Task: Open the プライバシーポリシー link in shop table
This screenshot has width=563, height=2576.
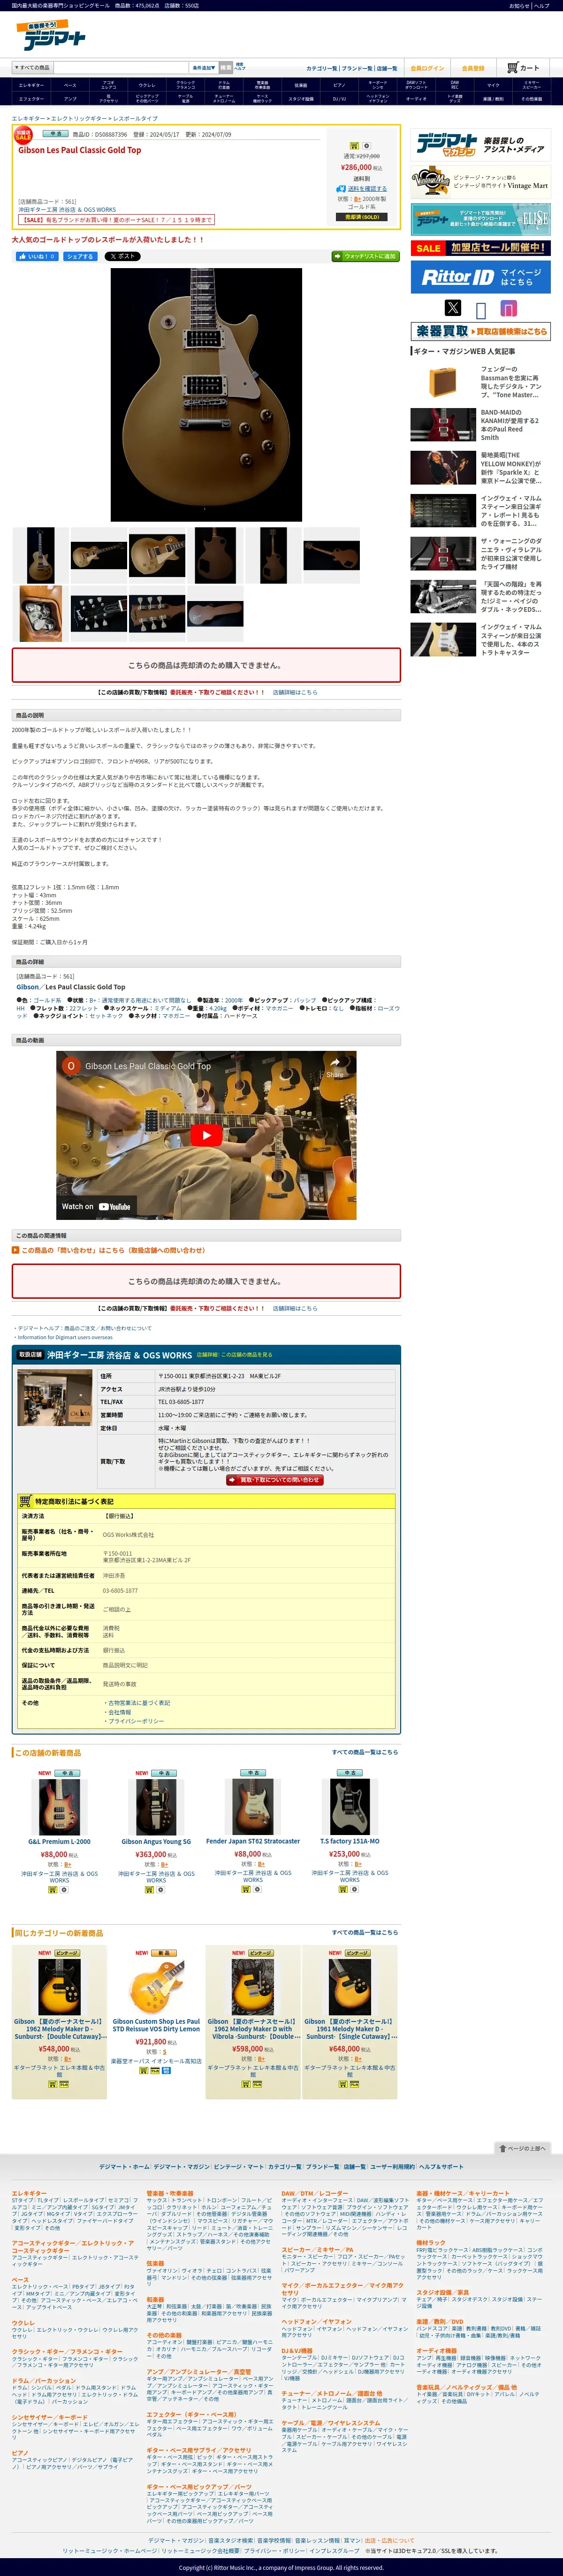Action: point(136,1721)
